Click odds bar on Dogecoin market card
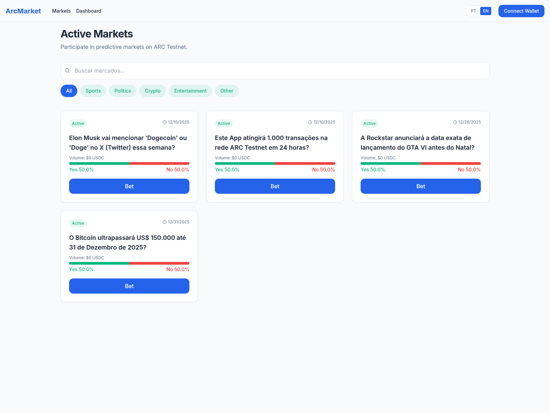 (129, 163)
